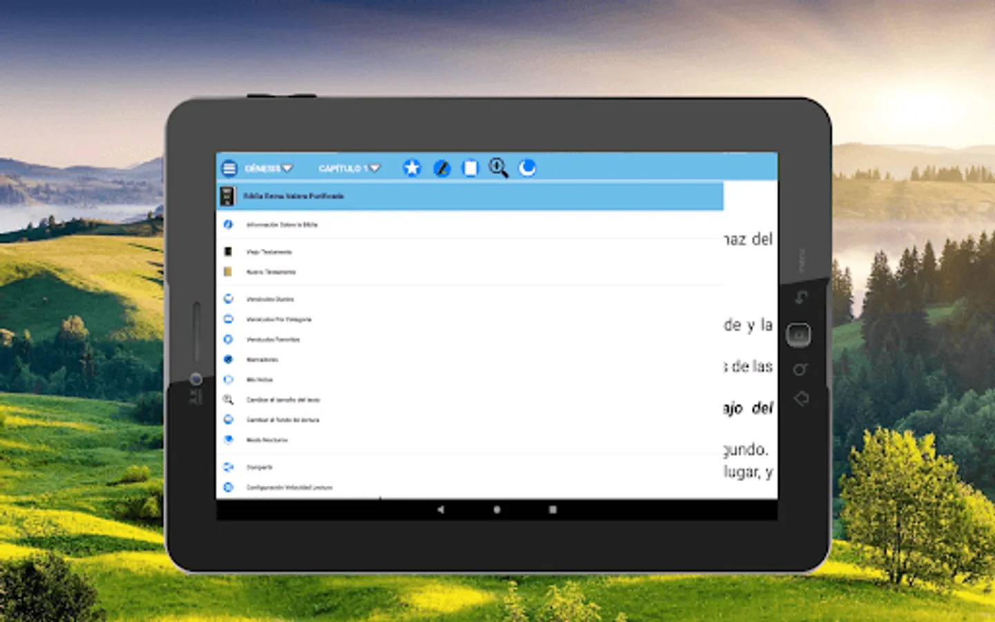Click the Configuración Velocidad Lectura icon
This screenshot has height=622, width=995.
pyautogui.click(x=228, y=487)
